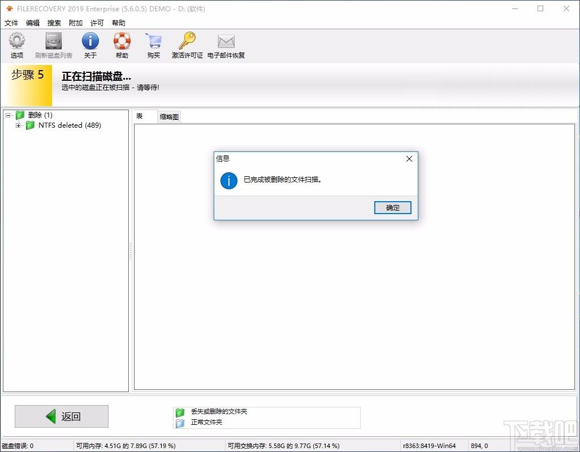Click the 激活许可证 key icon
The height and width of the screenshot is (452, 580).
click(187, 41)
